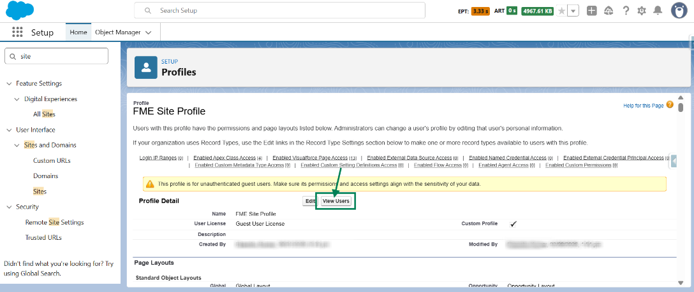The height and width of the screenshot is (292, 694).
Task: Click the ART 0 s badge
Action: coord(512,11)
